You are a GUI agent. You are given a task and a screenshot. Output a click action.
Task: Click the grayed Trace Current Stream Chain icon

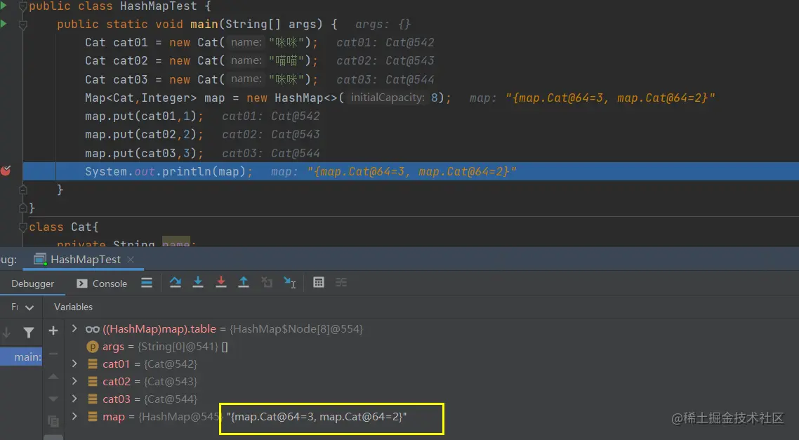click(x=341, y=283)
